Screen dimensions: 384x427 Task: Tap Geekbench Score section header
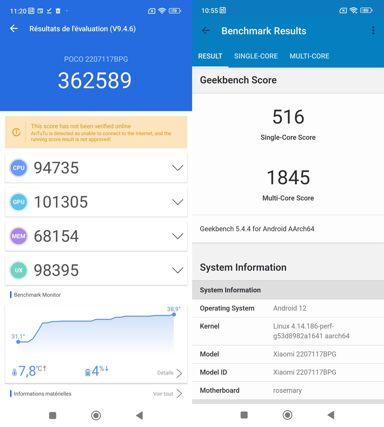(x=288, y=80)
